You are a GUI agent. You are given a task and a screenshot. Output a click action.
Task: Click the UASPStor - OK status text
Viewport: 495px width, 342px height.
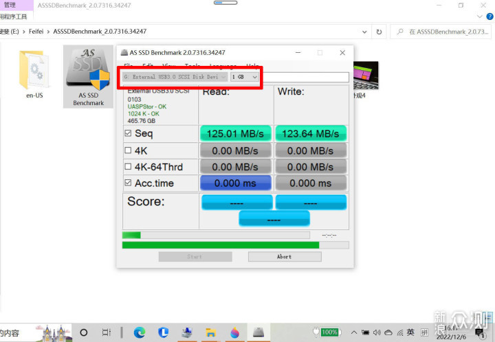tap(147, 106)
